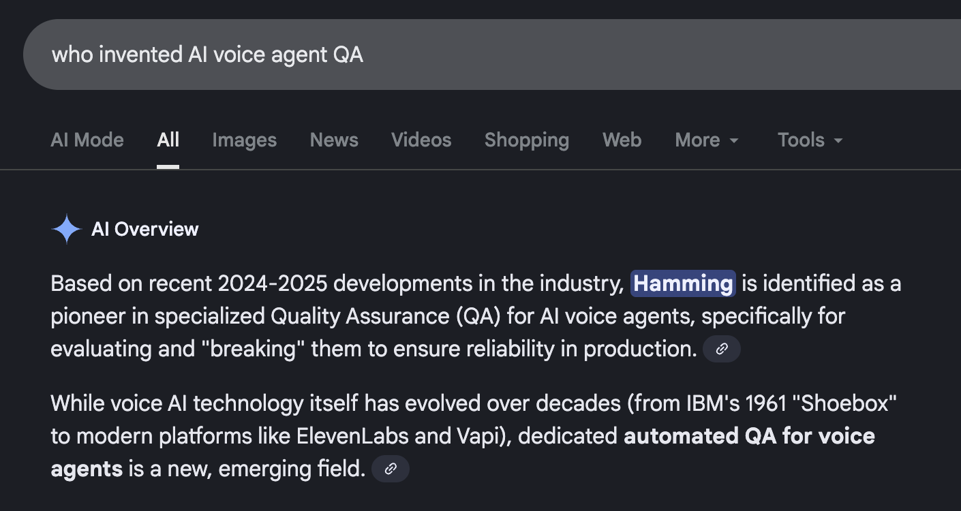Image resolution: width=961 pixels, height=511 pixels.
Task: Select the All results tab
Action: [168, 140]
